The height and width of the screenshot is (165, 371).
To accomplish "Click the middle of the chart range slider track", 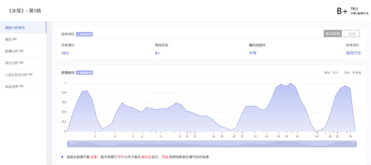I will point(212,144).
